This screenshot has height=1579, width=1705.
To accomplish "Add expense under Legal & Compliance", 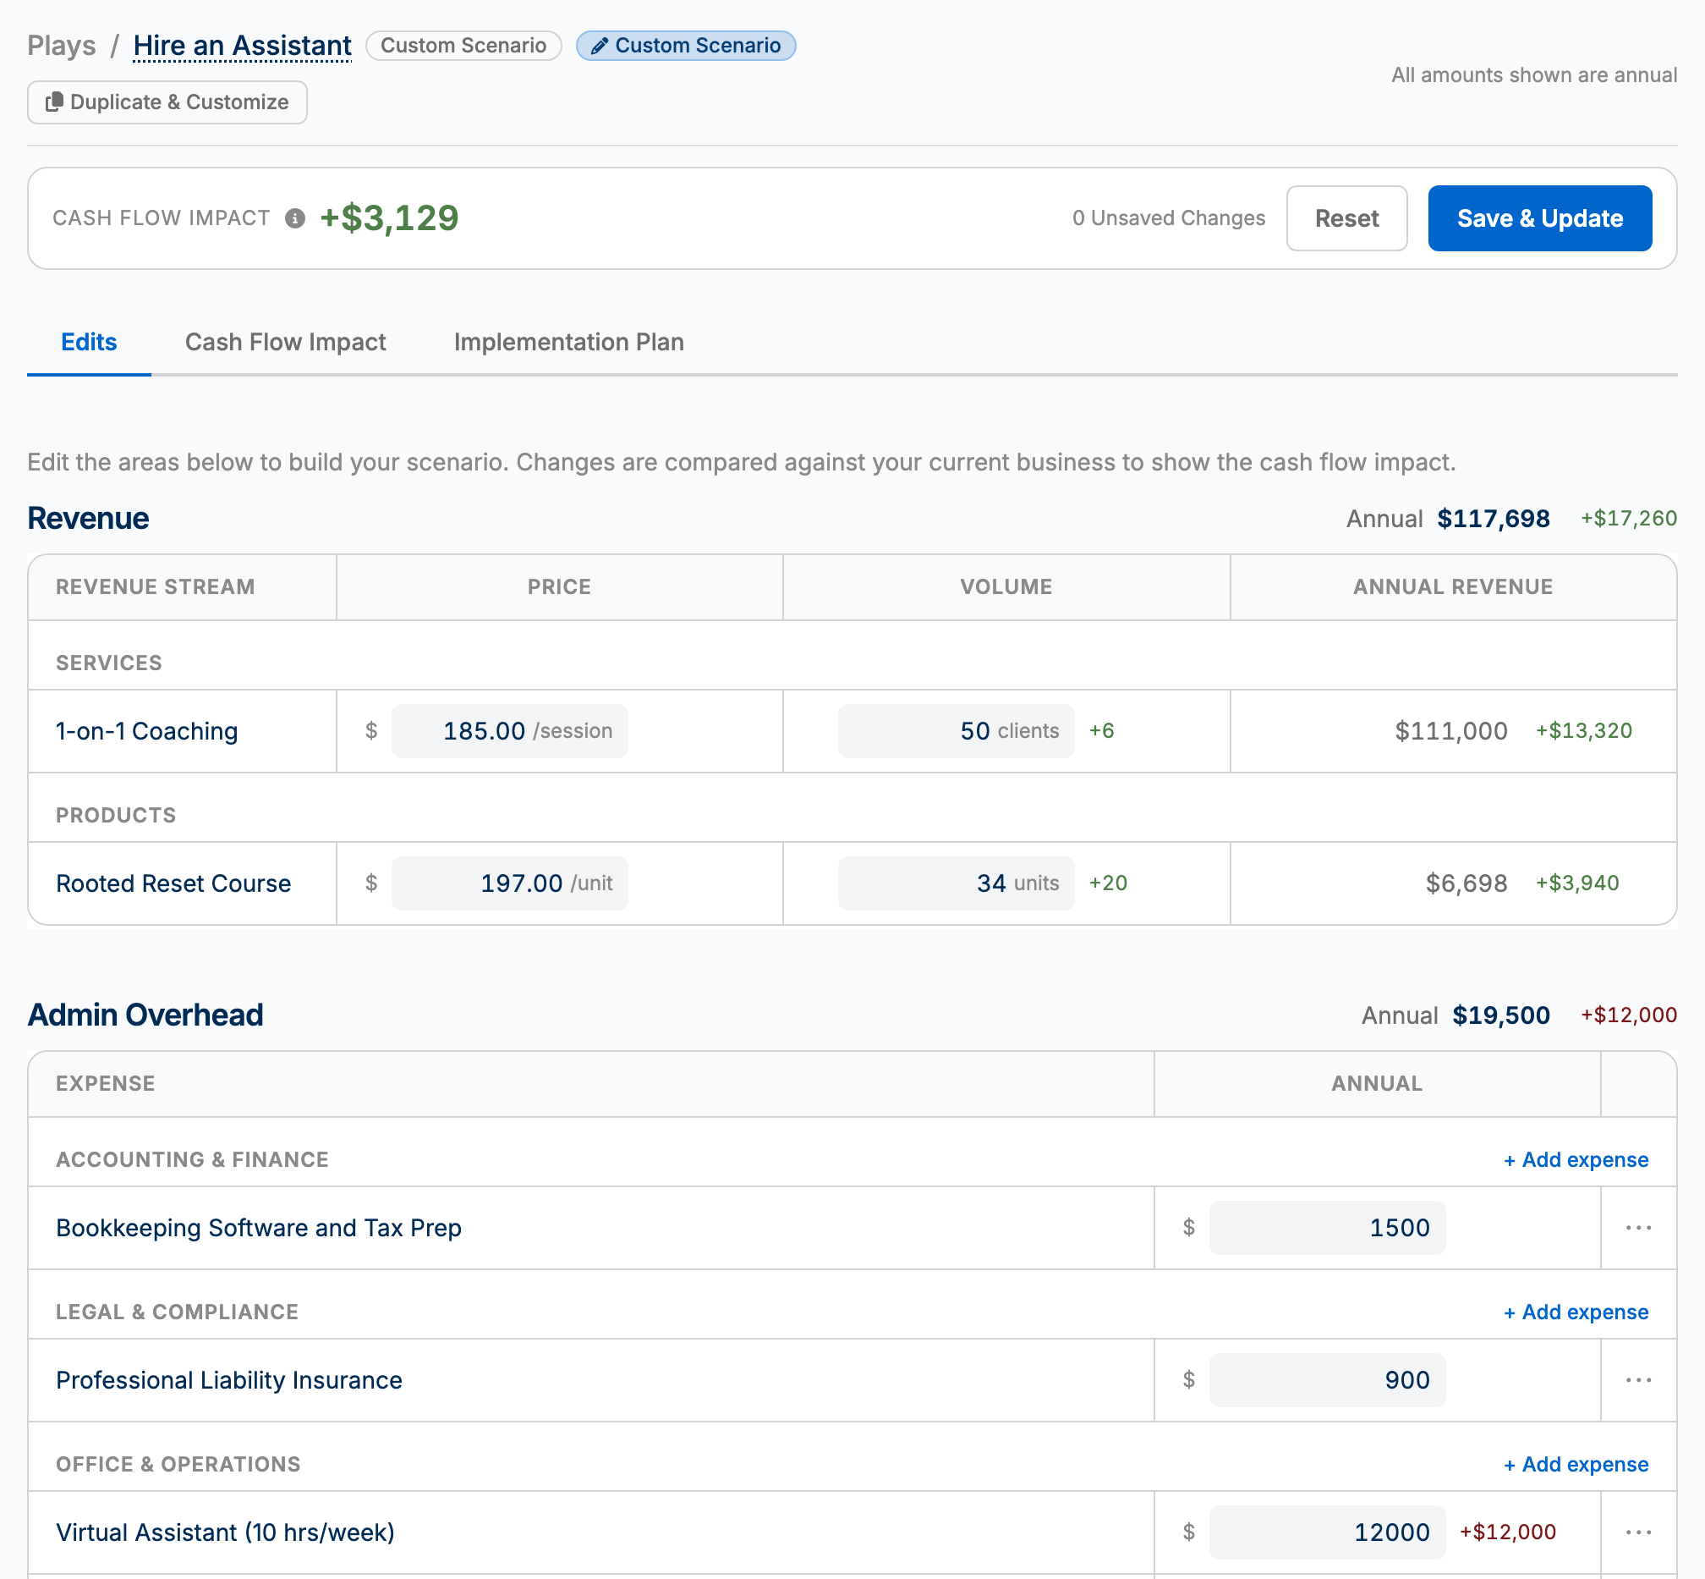I will click(1576, 1312).
